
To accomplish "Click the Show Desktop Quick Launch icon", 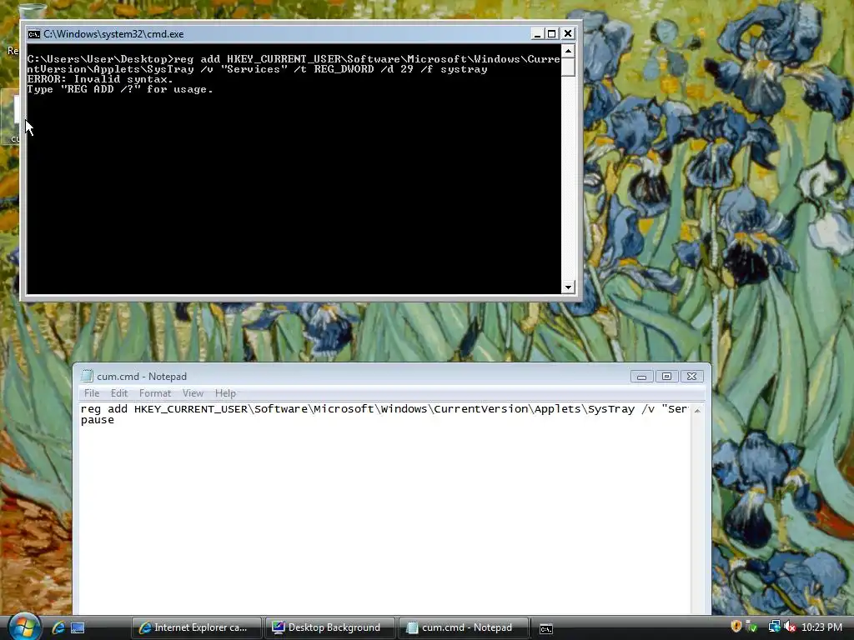I will pyautogui.click(x=78, y=627).
